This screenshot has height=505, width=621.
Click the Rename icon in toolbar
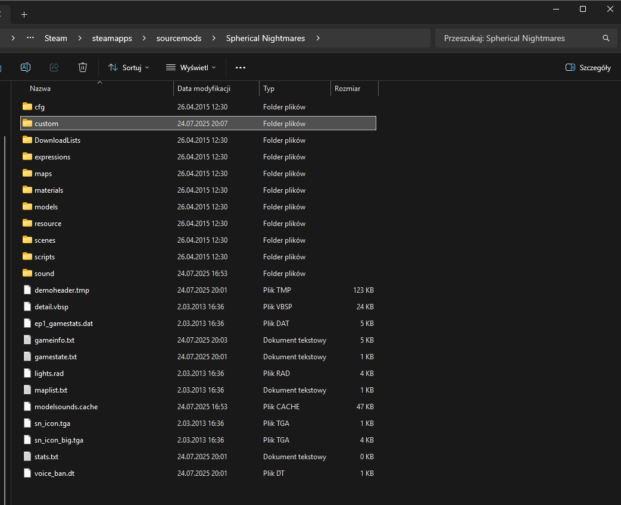pos(26,67)
